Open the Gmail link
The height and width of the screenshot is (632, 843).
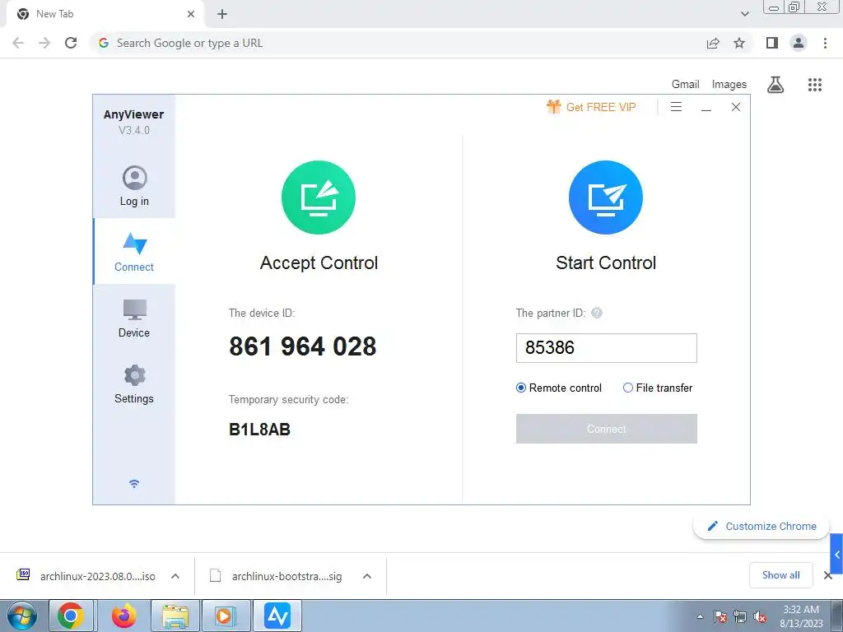[686, 85]
